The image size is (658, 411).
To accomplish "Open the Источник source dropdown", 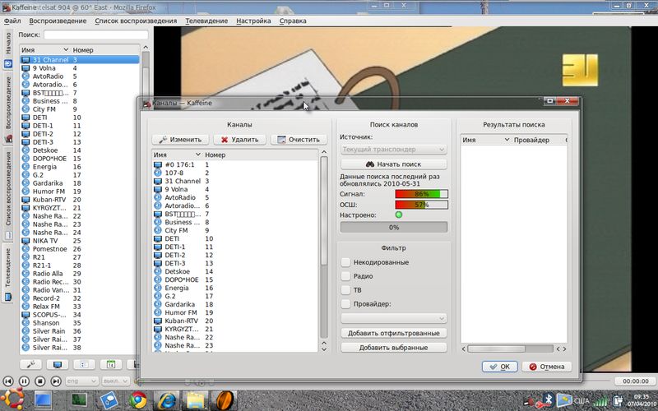I will coord(394,150).
